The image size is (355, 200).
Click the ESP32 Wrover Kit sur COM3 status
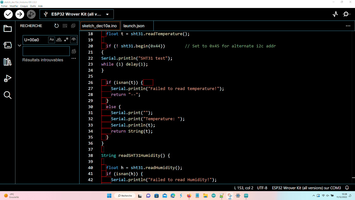306,188
